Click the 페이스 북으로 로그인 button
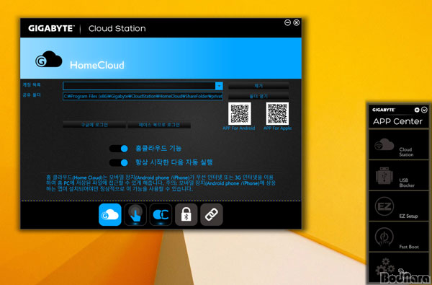 (x=159, y=125)
